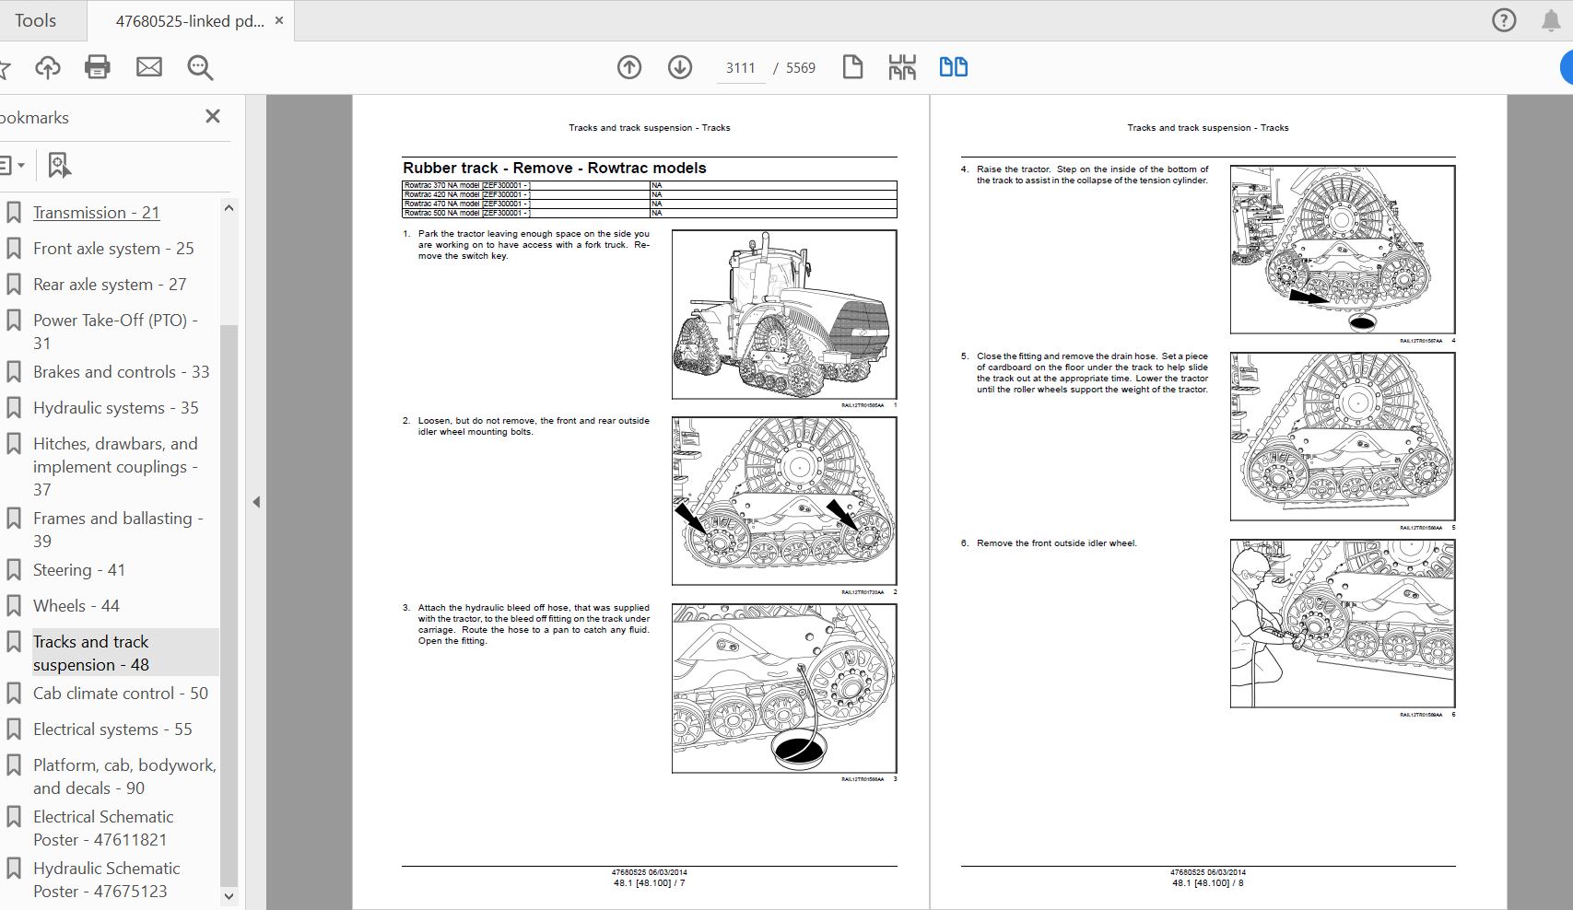Click the bookmark icon beside Front axle system
Screen dimensions: 1573x910
coord(14,249)
